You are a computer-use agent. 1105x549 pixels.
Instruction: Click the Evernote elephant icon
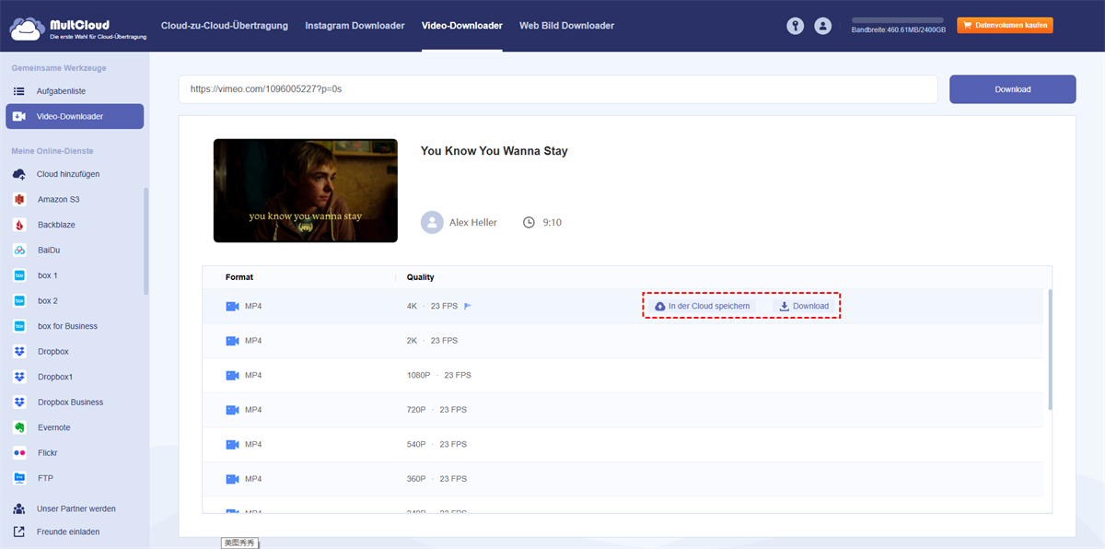19,427
